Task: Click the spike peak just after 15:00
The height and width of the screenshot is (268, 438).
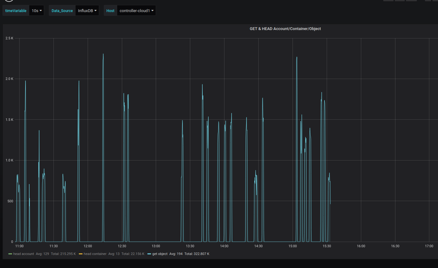Action: (297, 57)
